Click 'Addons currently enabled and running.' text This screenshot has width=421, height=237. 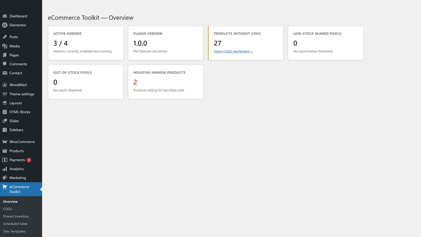coord(83,51)
